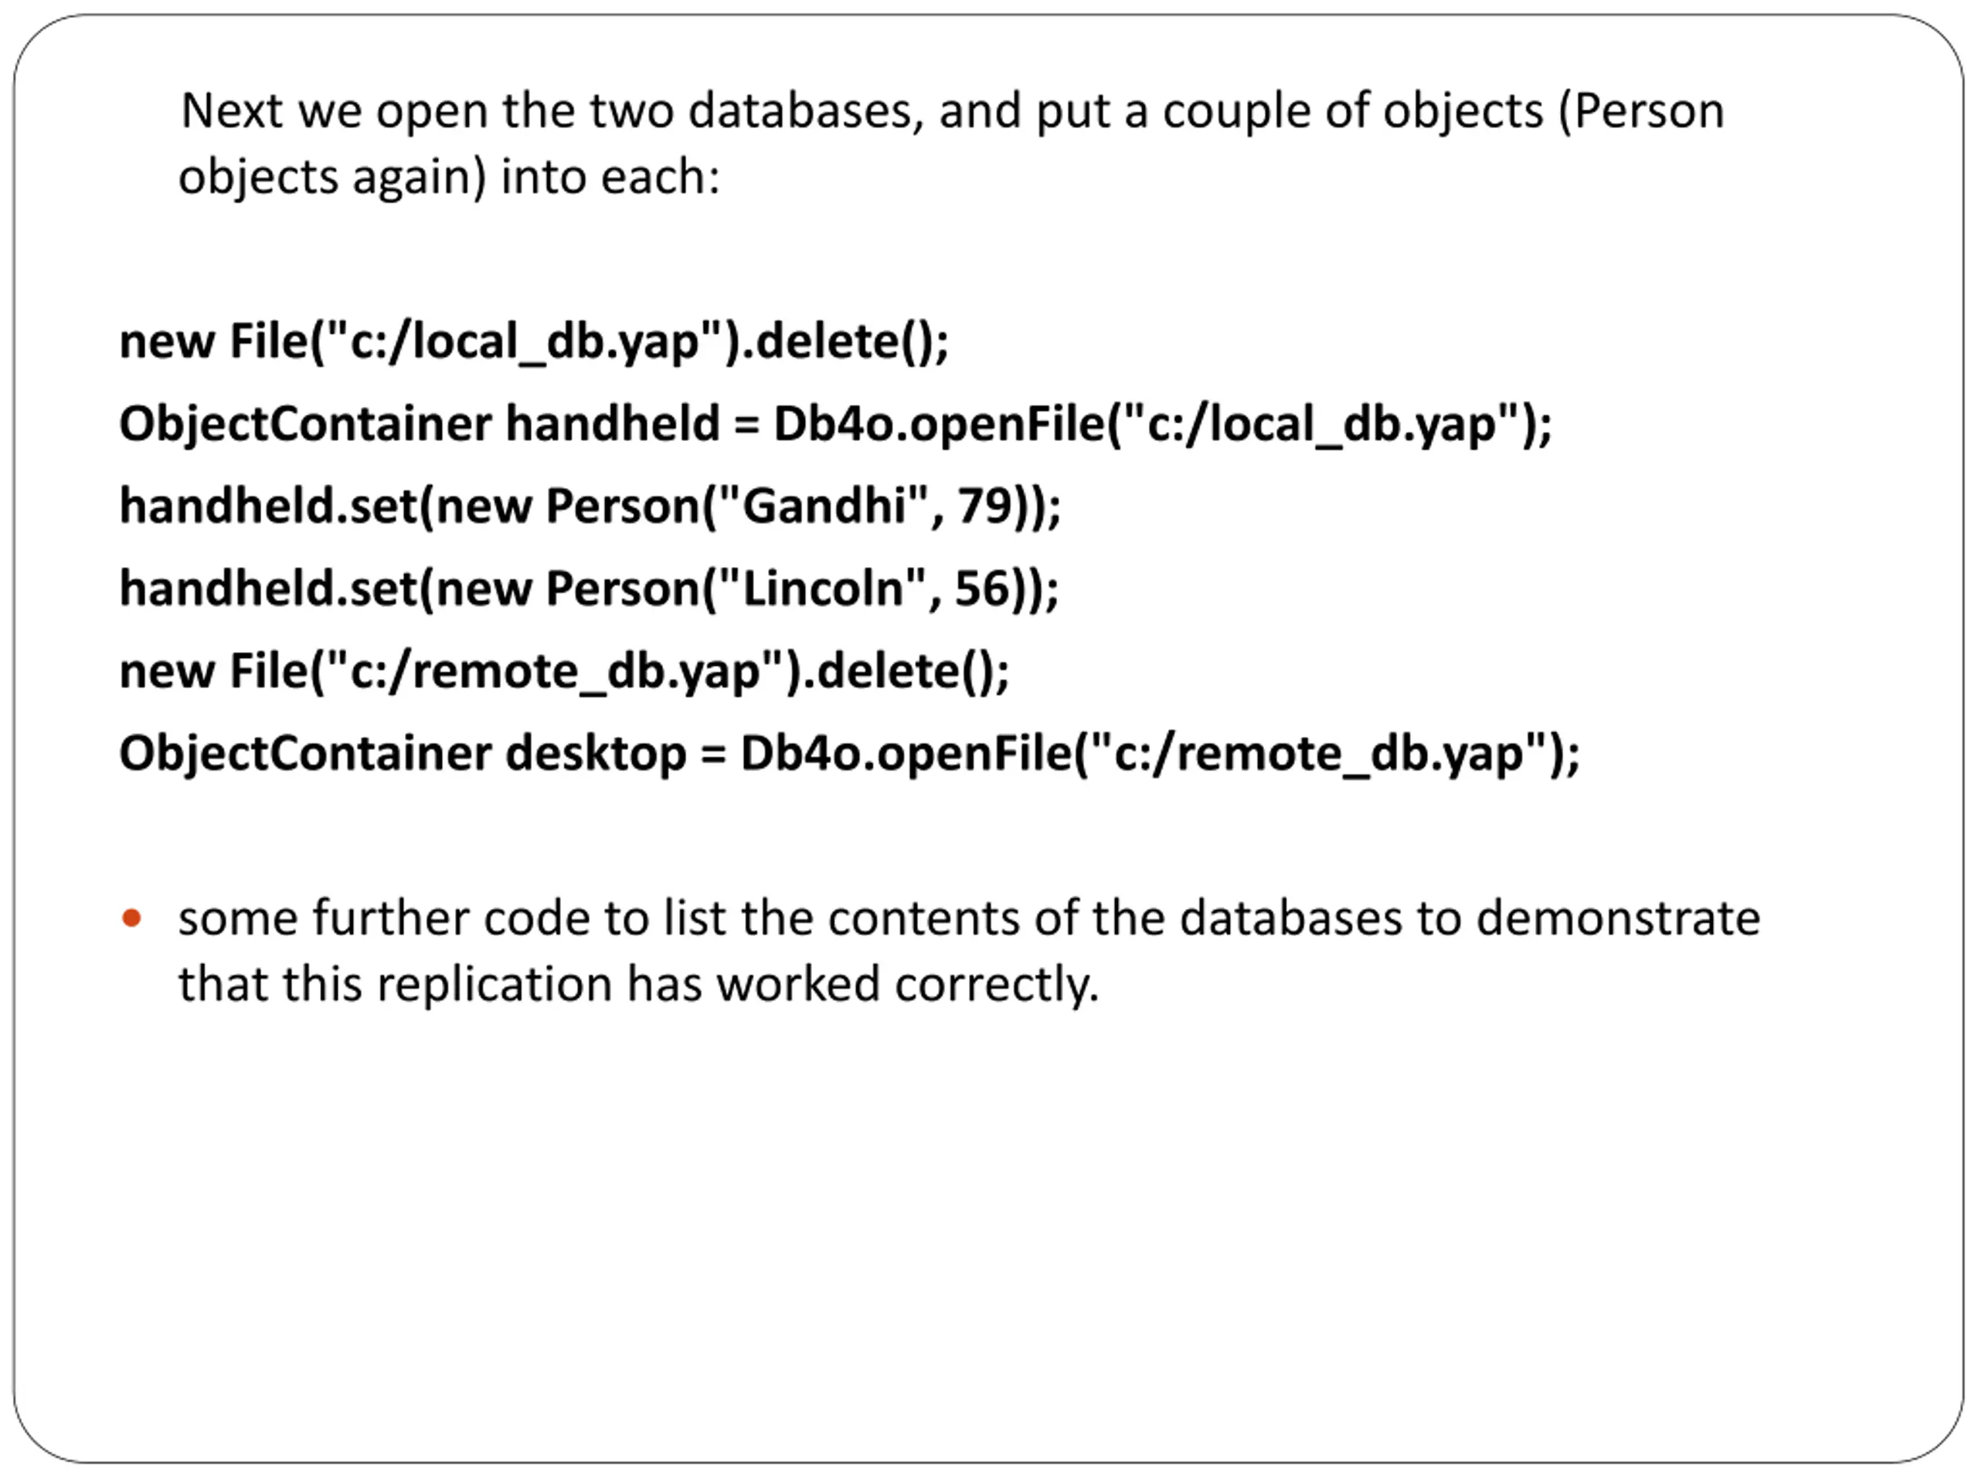Select the Person "Gandhi", 79 code line
Image resolution: width=1978 pixels, height=1483 pixels.
click(x=590, y=507)
